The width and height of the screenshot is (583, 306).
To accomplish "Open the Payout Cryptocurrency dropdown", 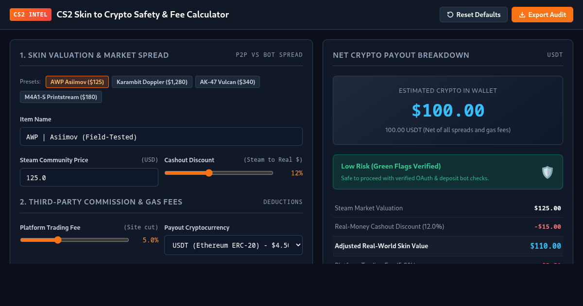I will (233, 245).
